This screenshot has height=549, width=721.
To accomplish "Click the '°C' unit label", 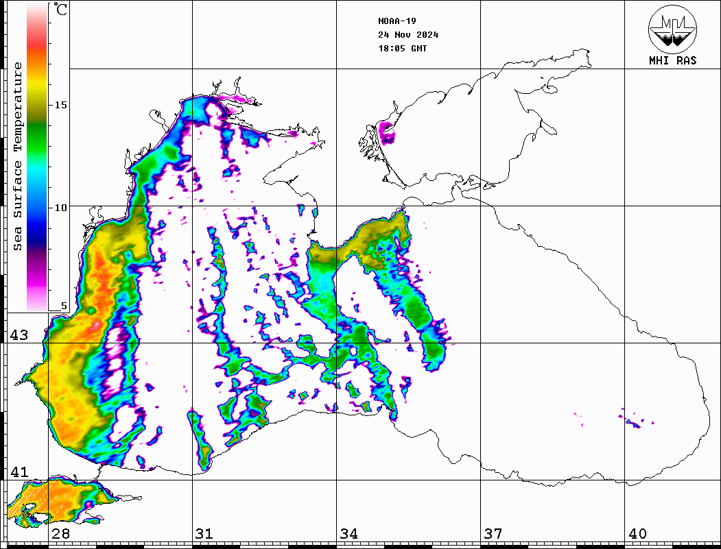I will [x=60, y=9].
